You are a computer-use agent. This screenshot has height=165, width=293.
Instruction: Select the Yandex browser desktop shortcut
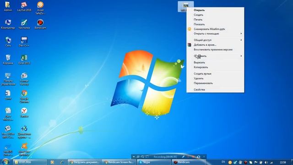(x=24, y=113)
